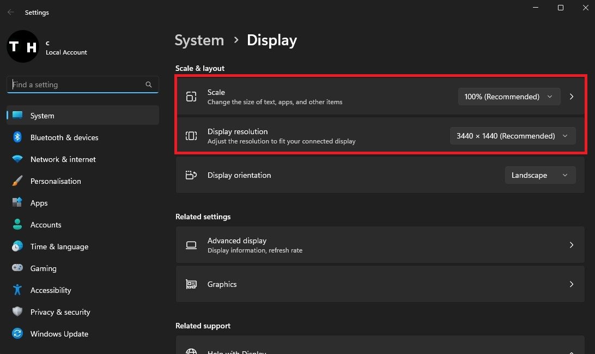Click the Network & internet Wi-Fi icon
This screenshot has height=354, width=595.
pos(17,159)
